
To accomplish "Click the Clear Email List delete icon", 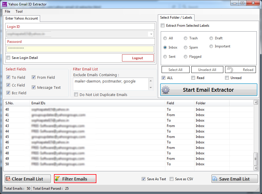I will (x=8, y=179).
